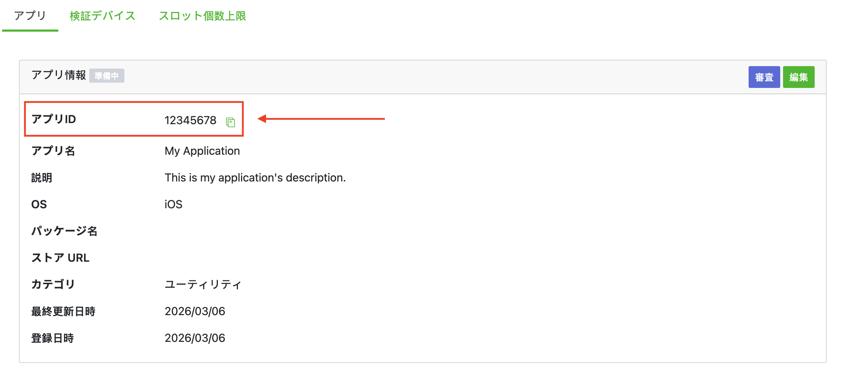847x370 pixels.
Task: Click the アプリ名 field label
Action: [x=53, y=151]
